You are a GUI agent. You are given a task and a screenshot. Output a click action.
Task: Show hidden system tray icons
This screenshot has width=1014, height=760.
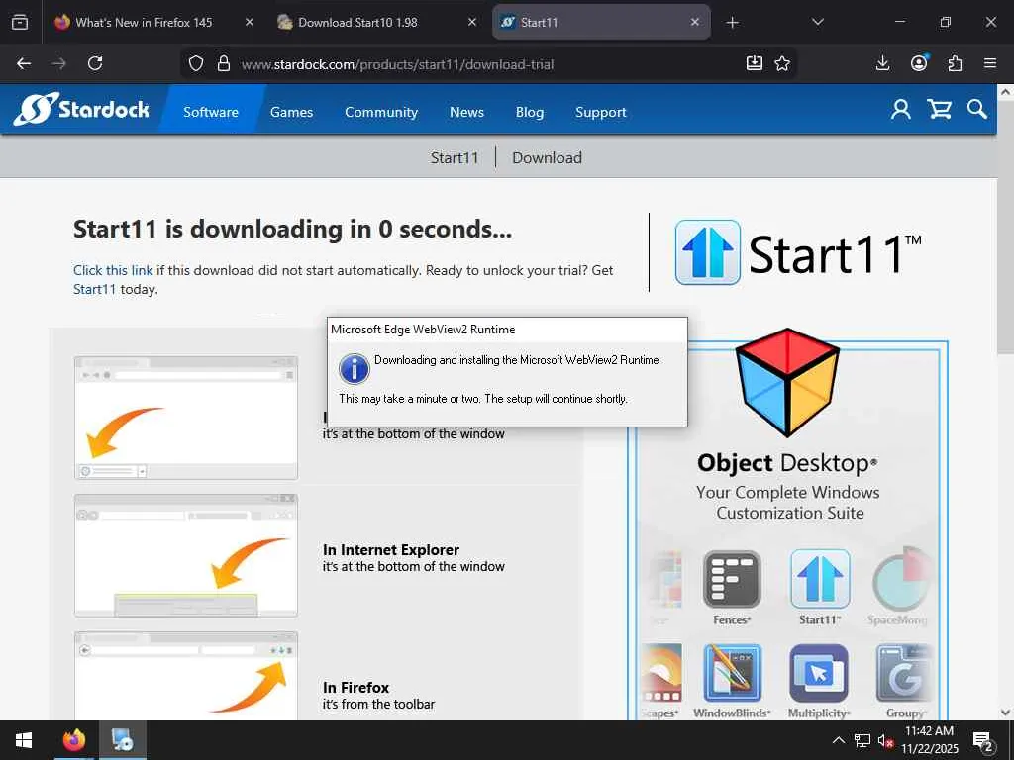click(838, 740)
